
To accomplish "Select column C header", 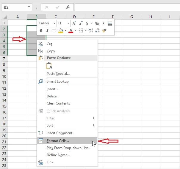I will point(56,17).
